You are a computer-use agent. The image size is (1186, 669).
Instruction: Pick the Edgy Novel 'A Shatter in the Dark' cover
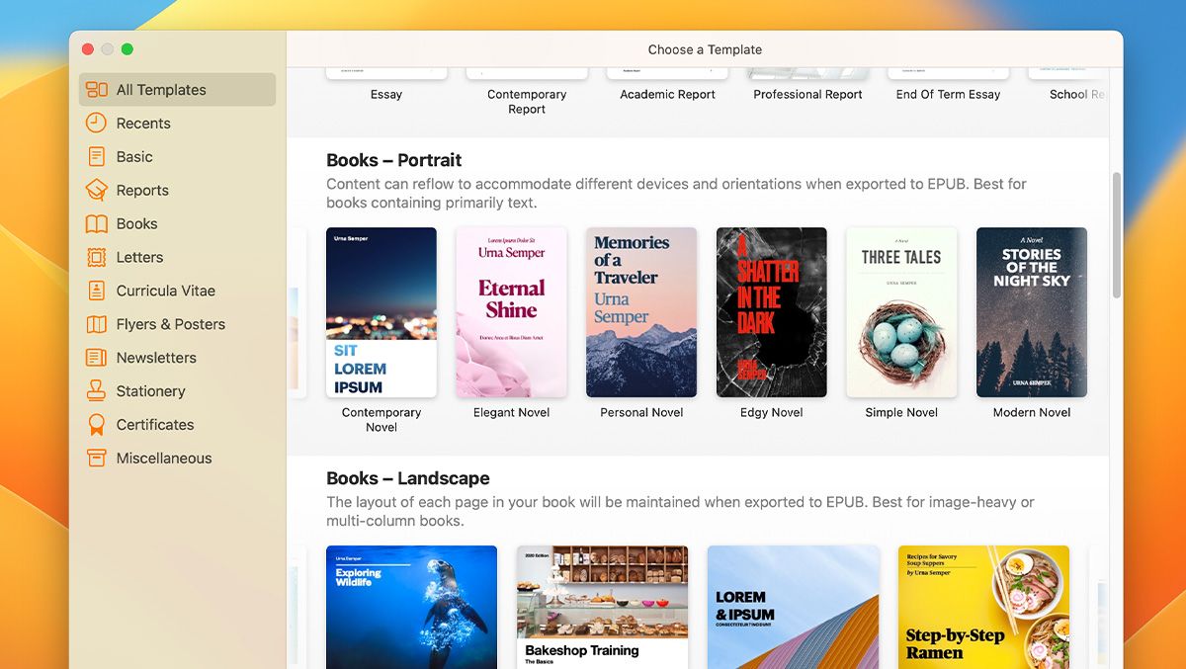coord(772,312)
